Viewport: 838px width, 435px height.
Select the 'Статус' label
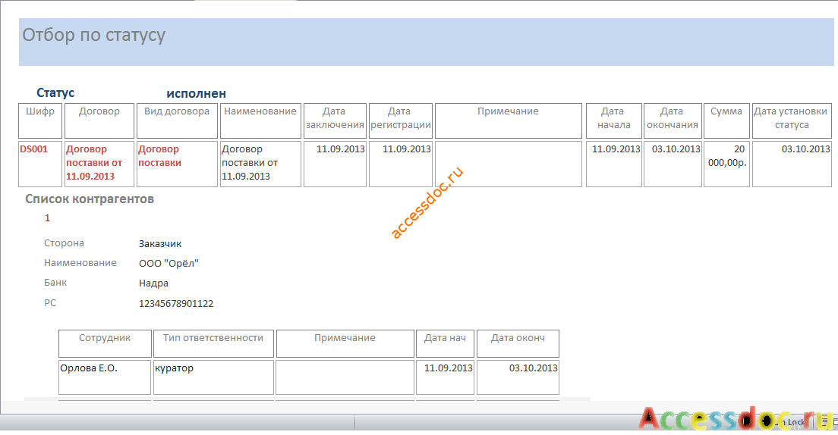pyautogui.click(x=55, y=93)
